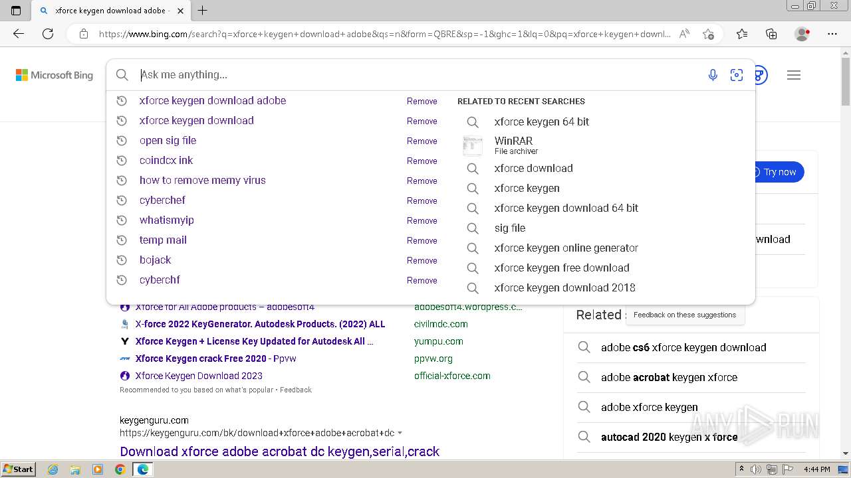Close the xforce keygen tab

point(181,11)
